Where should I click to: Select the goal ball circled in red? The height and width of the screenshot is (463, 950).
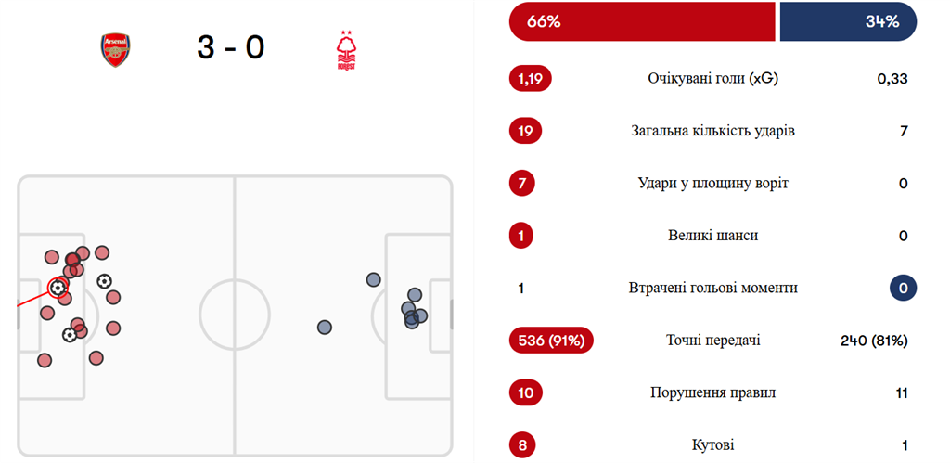pyautogui.click(x=58, y=288)
